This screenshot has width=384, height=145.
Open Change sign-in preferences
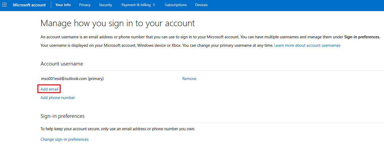(64, 139)
